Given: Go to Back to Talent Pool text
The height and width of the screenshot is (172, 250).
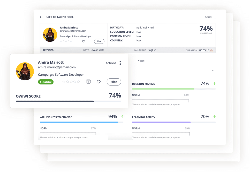Looking at the screenshot, I should 59,17.
